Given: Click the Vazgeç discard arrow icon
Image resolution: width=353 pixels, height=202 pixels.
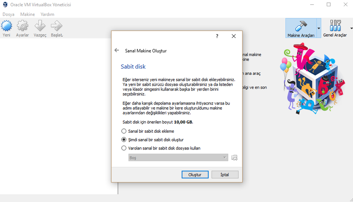Looking at the screenshot, I should (40, 26).
